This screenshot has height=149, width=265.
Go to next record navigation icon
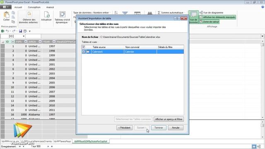click(48, 147)
